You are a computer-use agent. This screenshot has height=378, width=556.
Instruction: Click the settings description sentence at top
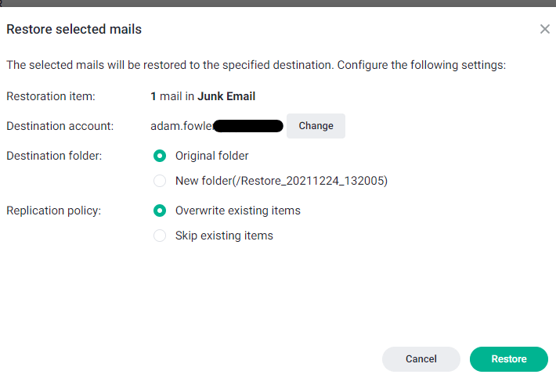(x=256, y=65)
